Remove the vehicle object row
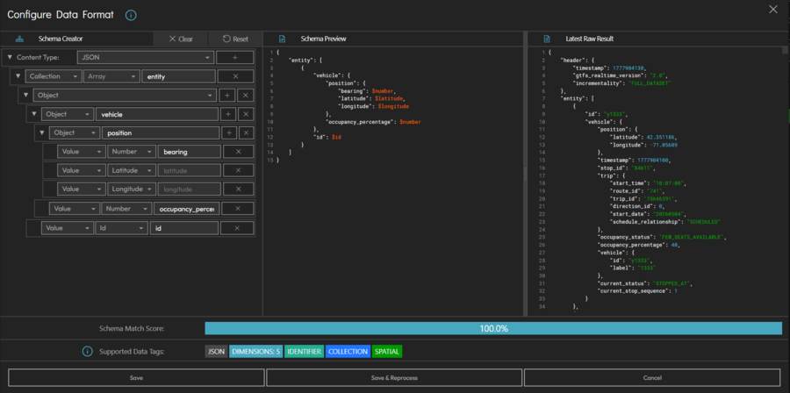790x393 pixels. point(246,114)
